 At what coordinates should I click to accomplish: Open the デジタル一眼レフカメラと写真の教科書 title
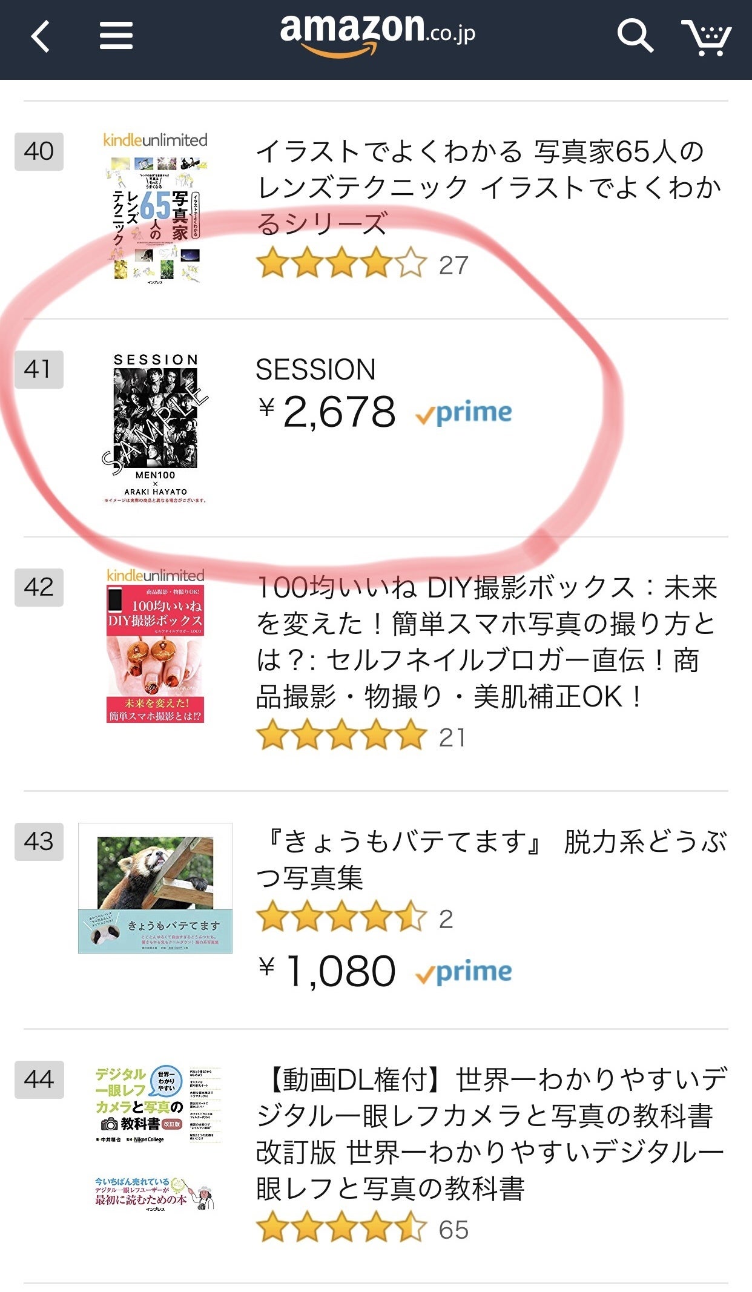490,1133
